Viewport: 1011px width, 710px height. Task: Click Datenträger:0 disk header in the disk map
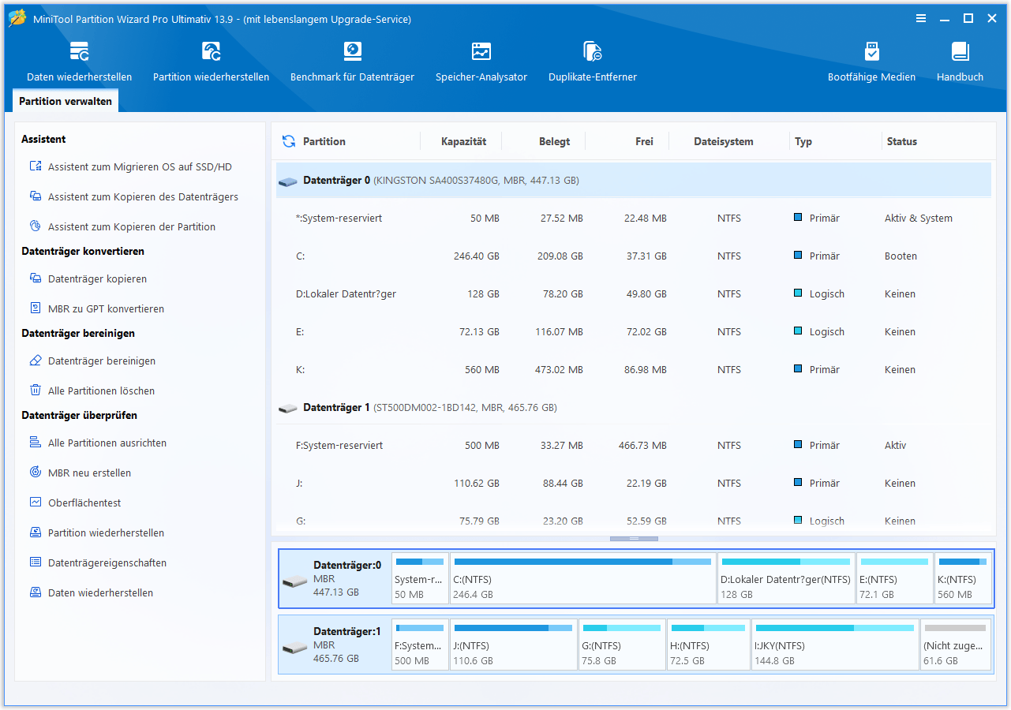point(335,578)
